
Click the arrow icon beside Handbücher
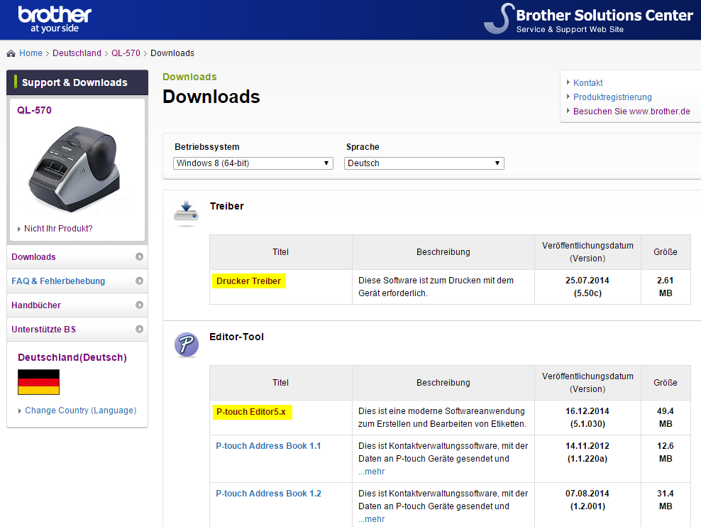(x=140, y=305)
